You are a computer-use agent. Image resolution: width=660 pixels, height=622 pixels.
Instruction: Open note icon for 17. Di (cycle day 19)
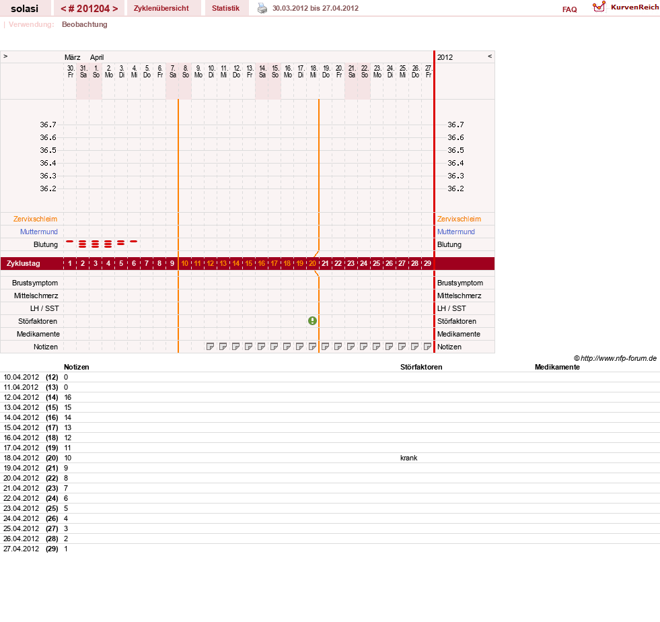click(x=299, y=347)
